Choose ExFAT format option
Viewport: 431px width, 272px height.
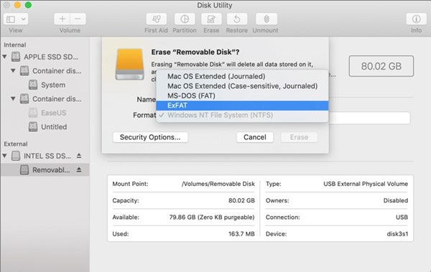pyautogui.click(x=242, y=105)
